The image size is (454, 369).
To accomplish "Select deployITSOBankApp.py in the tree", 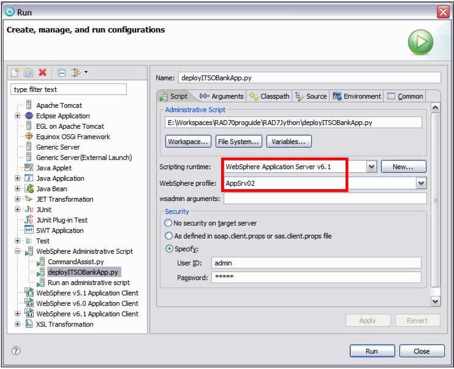I will (83, 272).
